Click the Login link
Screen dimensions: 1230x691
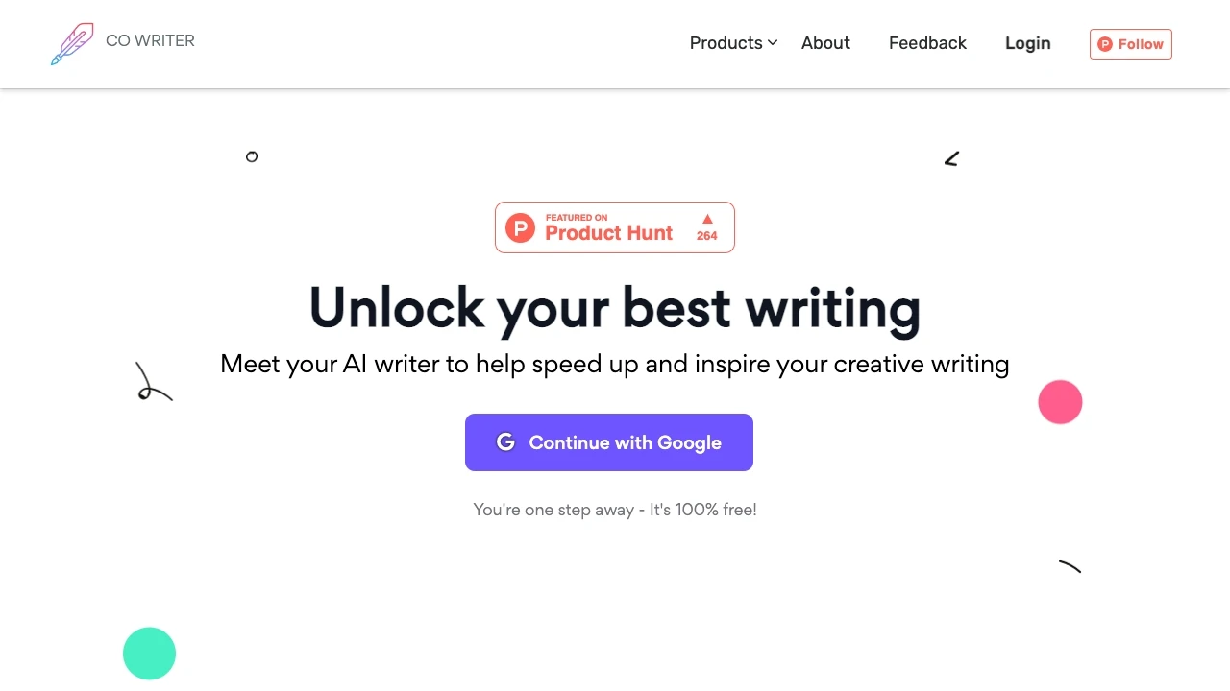click(x=1027, y=43)
